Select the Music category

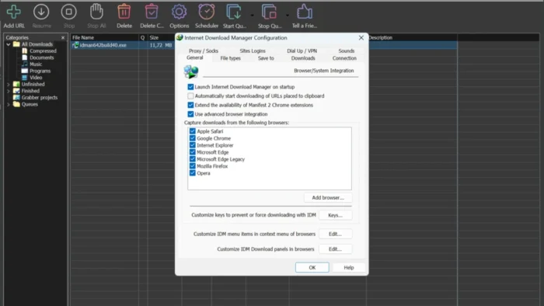pyautogui.click(x=36, y=64)
